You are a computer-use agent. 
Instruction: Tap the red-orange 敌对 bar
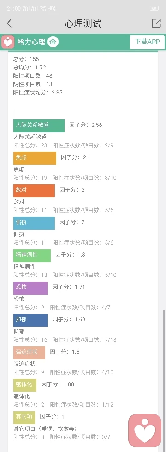tap(34, 190)
